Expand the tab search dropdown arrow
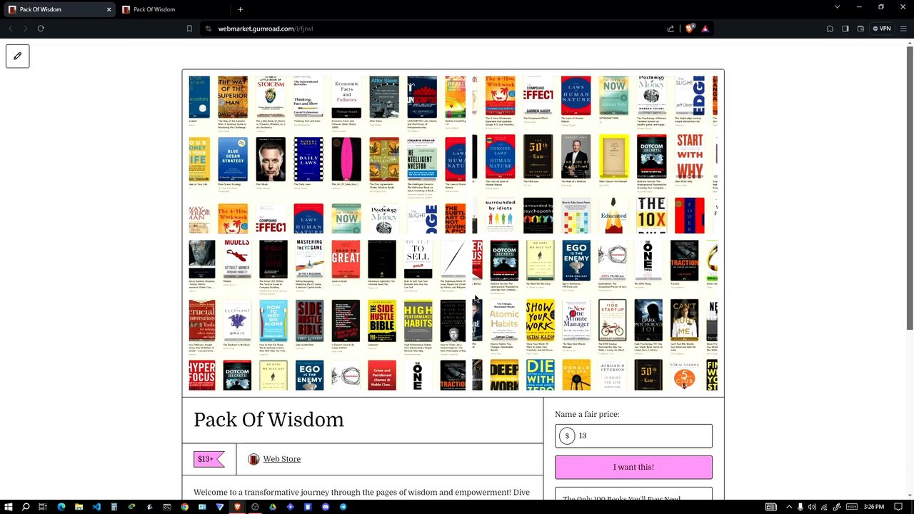 tap(837, 7)
